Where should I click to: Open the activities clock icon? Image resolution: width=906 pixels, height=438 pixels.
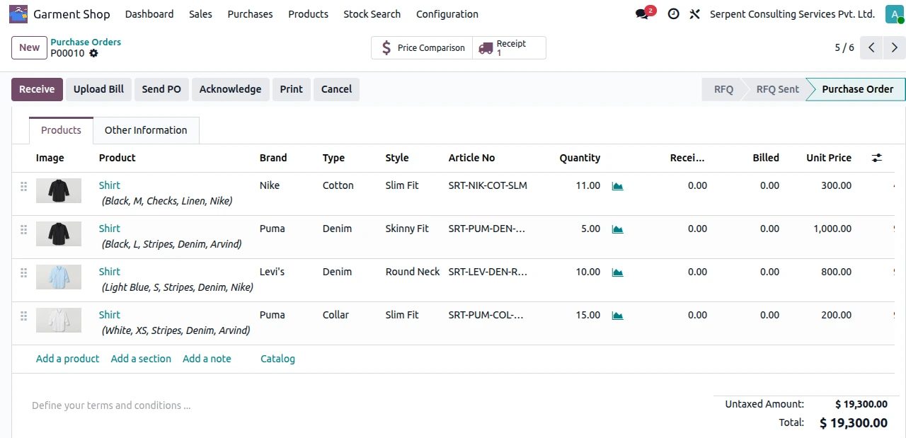coord(673,14)
